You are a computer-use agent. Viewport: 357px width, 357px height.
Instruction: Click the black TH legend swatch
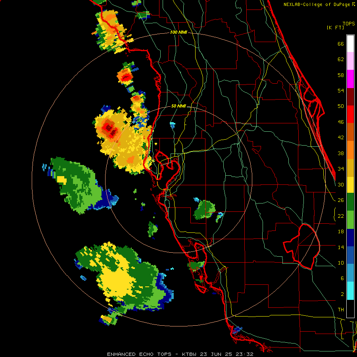(x=350, y=309)
